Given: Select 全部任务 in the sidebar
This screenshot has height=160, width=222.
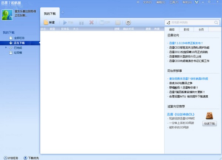Looking at the screenshot, I should [x=20, y=38].
